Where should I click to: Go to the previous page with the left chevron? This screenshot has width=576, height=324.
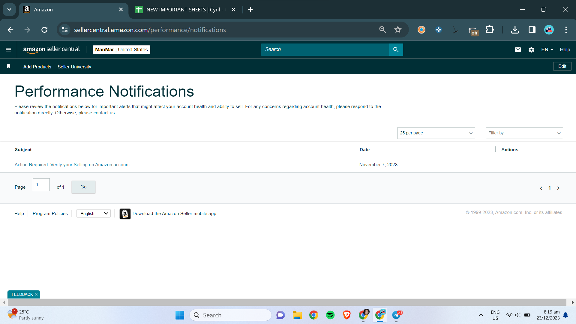[541, 188]
